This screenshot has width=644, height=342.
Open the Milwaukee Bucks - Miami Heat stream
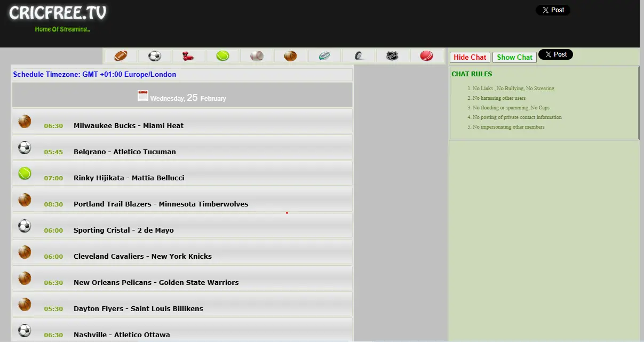128,126
